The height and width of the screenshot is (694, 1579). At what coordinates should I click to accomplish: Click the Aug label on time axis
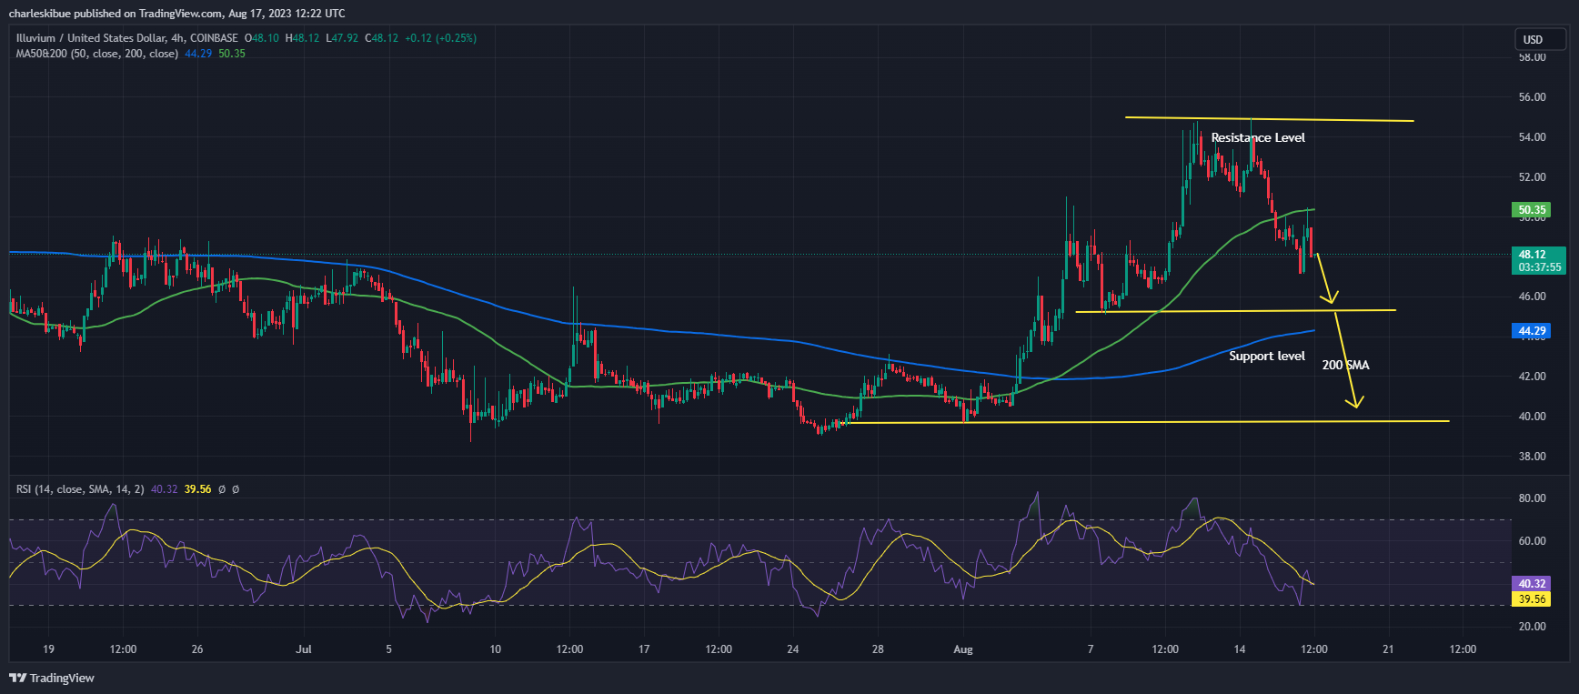coord(963,649)
